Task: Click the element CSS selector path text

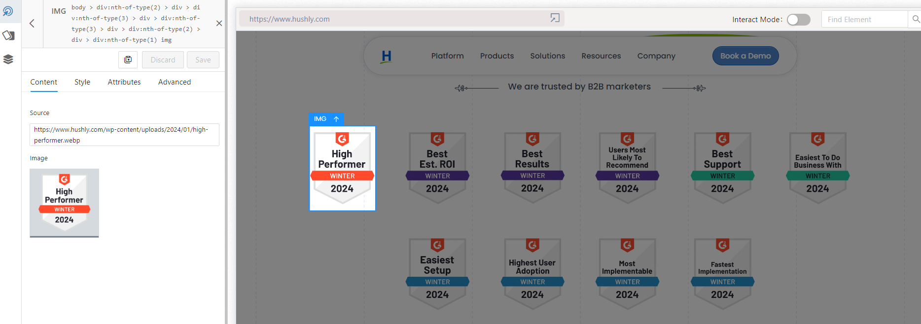Action: tap(137, 24)
